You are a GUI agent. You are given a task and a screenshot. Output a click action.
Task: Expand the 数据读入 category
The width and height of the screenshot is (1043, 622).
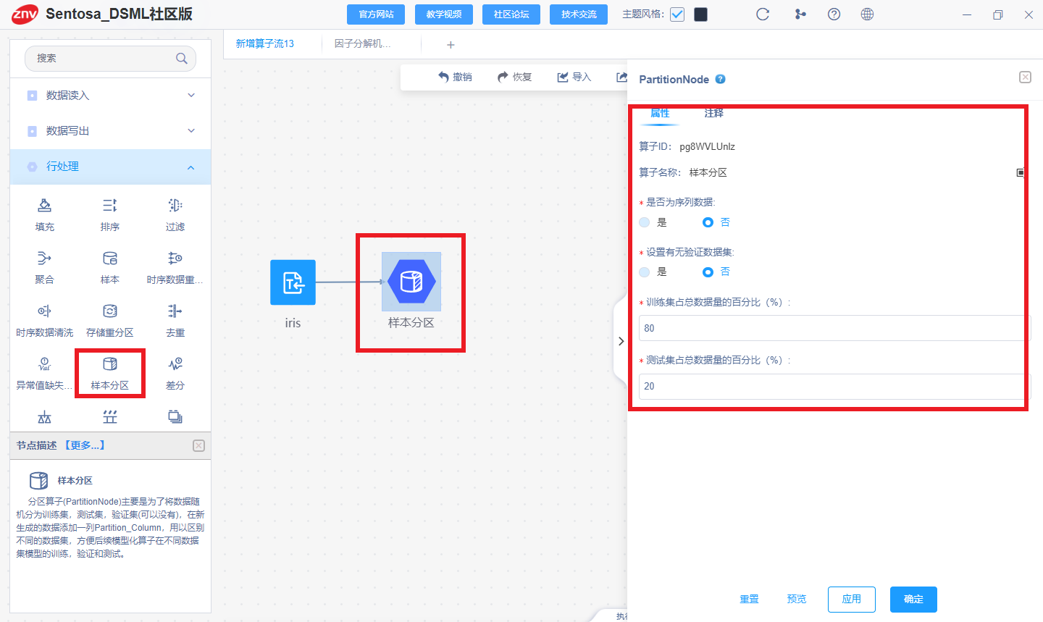point(111,96)
